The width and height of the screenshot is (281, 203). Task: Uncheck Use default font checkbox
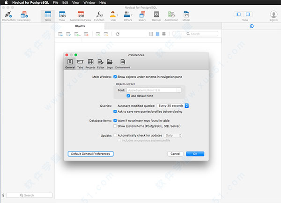point(128,96)
